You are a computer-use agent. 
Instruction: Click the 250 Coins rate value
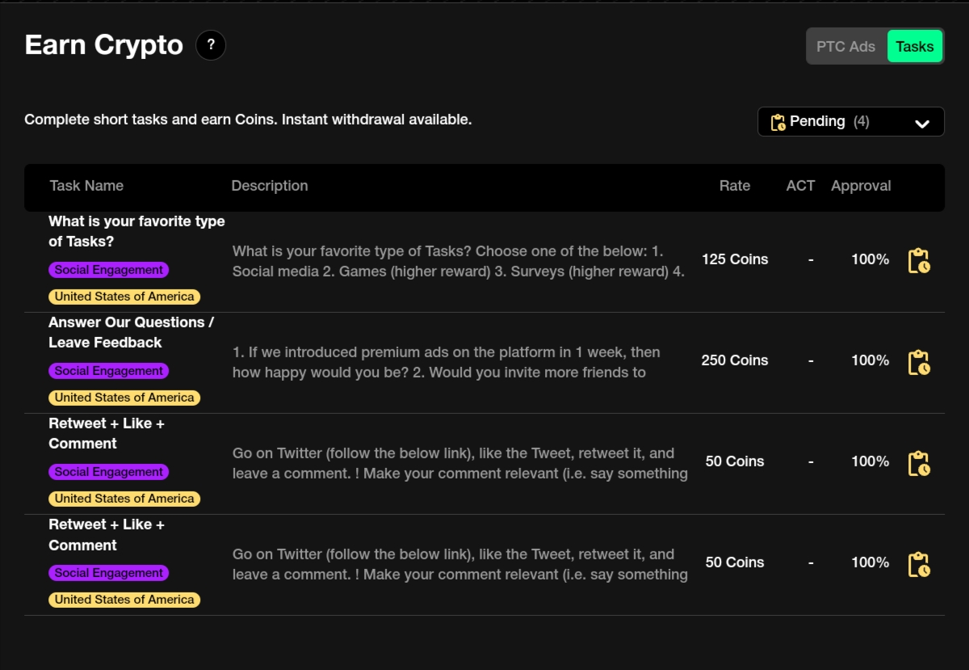click(x=735, y=360)
